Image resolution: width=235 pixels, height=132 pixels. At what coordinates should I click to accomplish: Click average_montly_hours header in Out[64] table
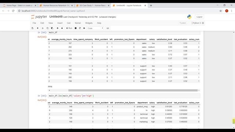click(62, 39)
